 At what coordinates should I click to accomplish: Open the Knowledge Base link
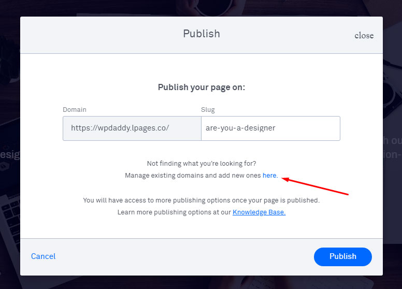[x=259, y=212]
